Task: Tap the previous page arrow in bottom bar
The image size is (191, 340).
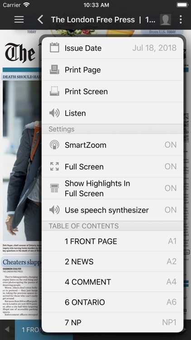Action: (7, 330)
